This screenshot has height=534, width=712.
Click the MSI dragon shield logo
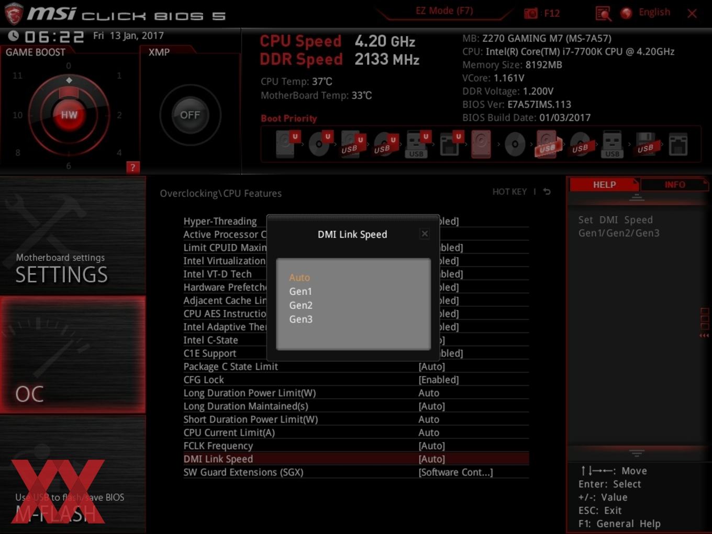(x=14, y=14)
